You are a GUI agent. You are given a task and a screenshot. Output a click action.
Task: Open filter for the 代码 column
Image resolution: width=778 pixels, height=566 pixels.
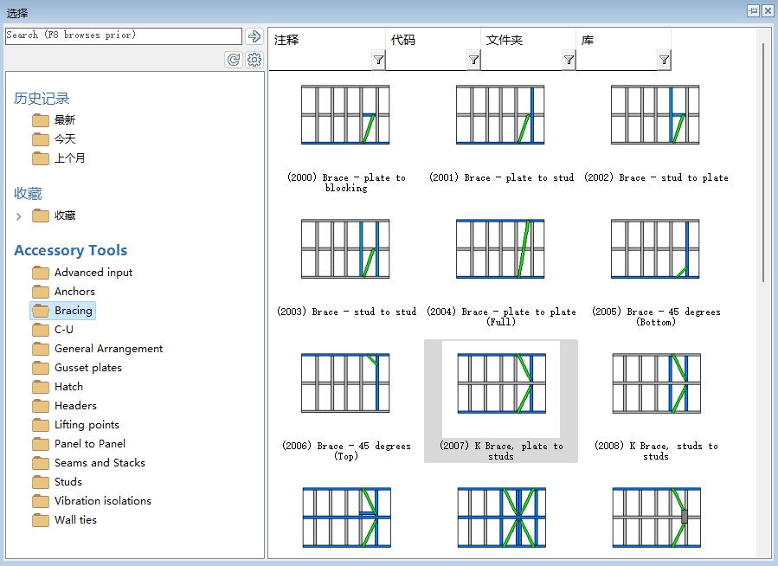pyautogui.click(x=474, y=60)
